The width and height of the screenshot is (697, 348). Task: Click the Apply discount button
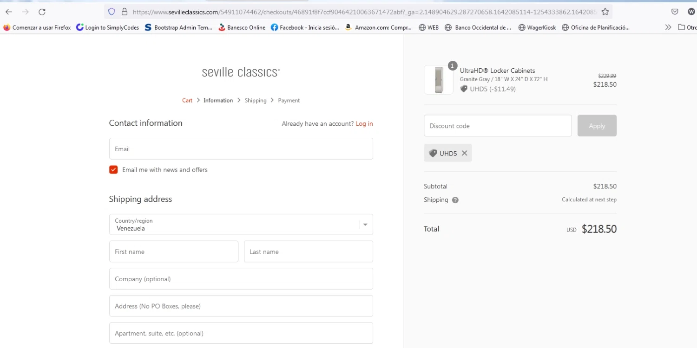[597, 126]
